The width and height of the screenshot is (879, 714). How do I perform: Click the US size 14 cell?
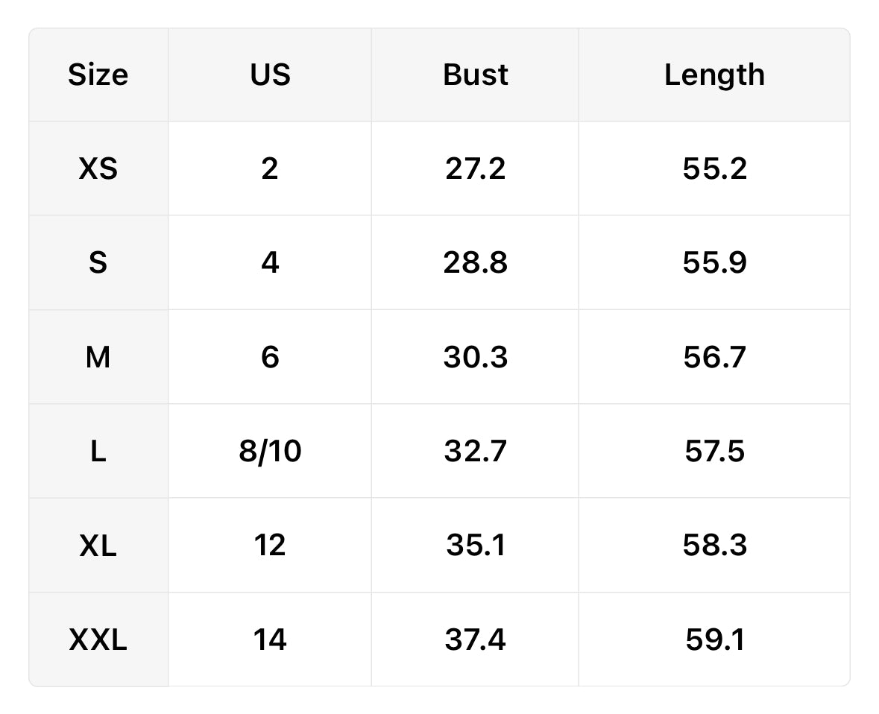[270, 639]
